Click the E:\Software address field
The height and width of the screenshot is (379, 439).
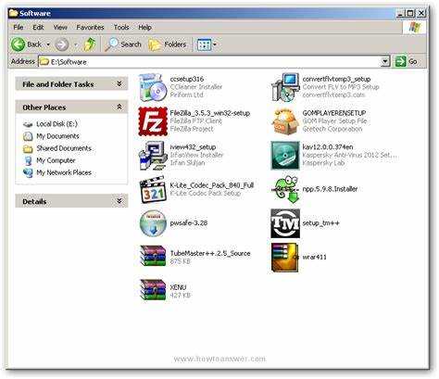click(x=210, y=61)
